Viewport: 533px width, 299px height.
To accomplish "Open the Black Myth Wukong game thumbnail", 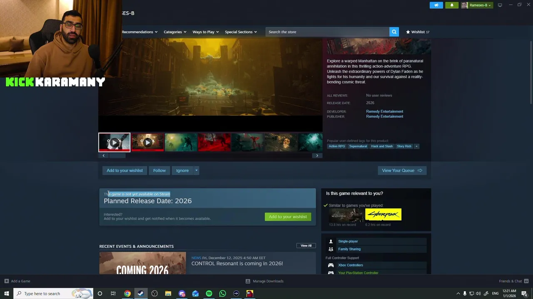I will pyautogui.click(x=346, y=215).
